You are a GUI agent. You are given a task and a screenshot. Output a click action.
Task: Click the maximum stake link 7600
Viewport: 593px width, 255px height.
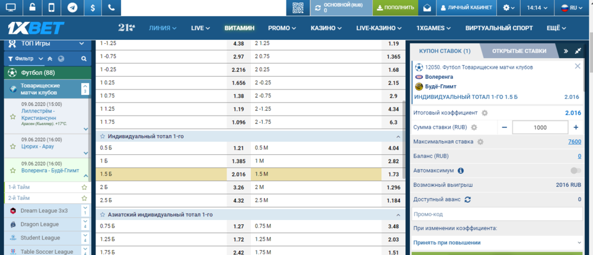point(575,142)
